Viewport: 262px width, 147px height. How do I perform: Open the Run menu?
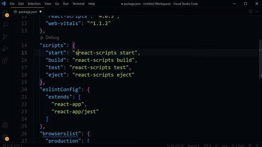pos(66,4)
